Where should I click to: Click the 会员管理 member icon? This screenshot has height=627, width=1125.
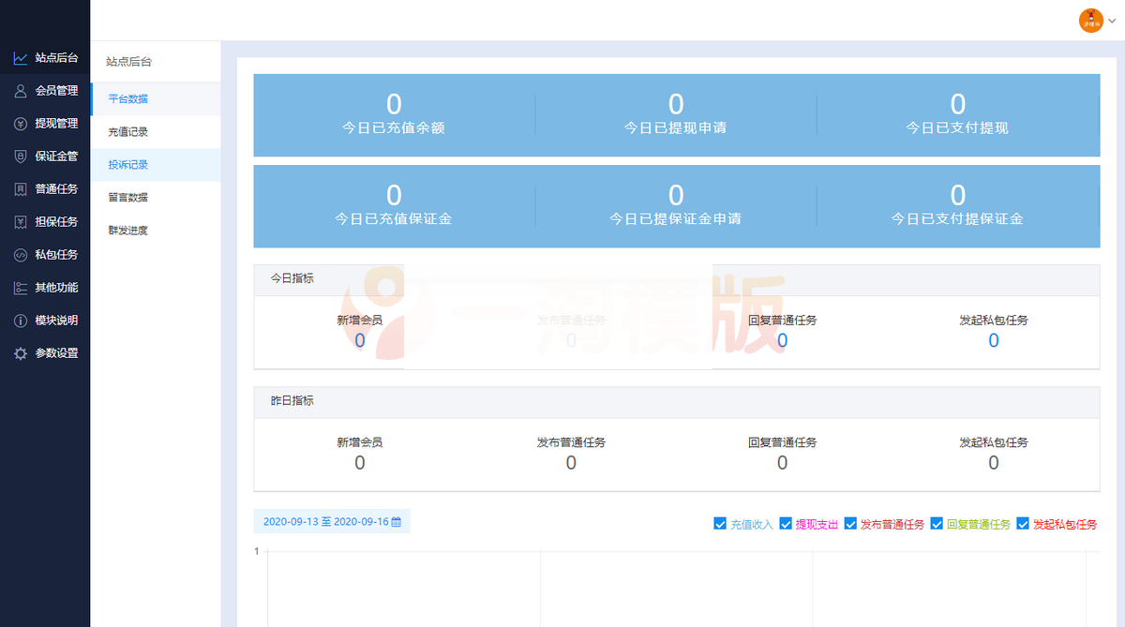tap(20, 91)
